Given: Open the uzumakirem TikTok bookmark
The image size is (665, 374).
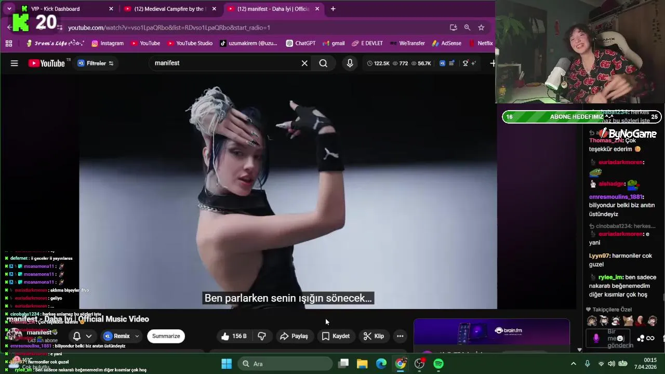Looking at the screenshot, I should click(248, 43).
